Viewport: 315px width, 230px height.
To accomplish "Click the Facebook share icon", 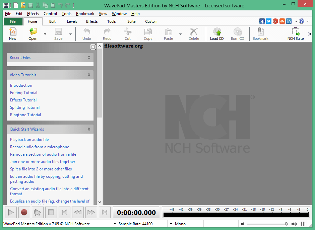I will pyautogui.click(x=262, y=21).
